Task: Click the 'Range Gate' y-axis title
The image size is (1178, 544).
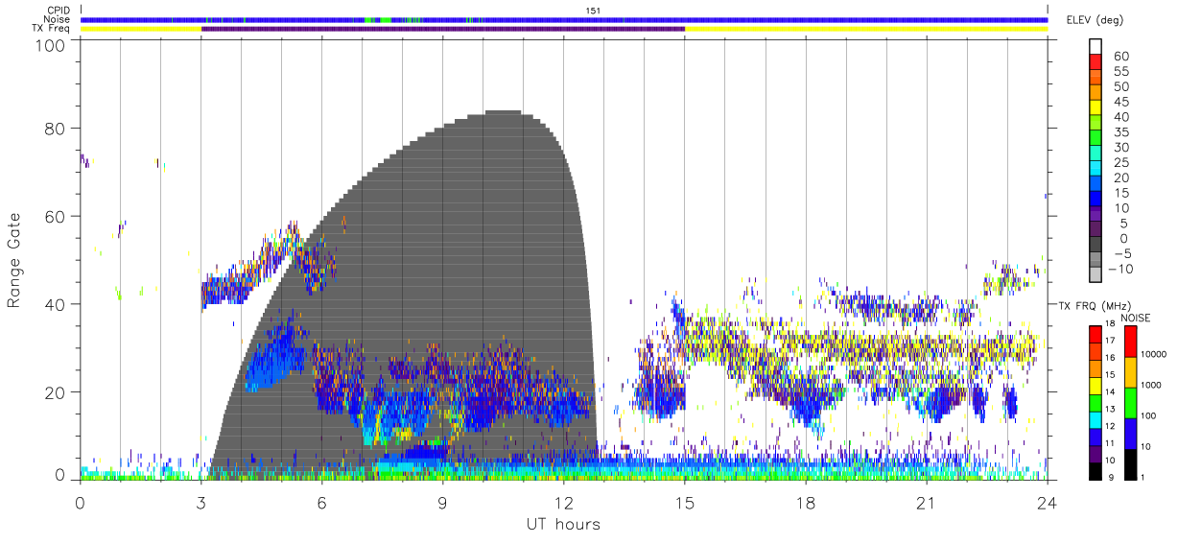Action: 14,261
